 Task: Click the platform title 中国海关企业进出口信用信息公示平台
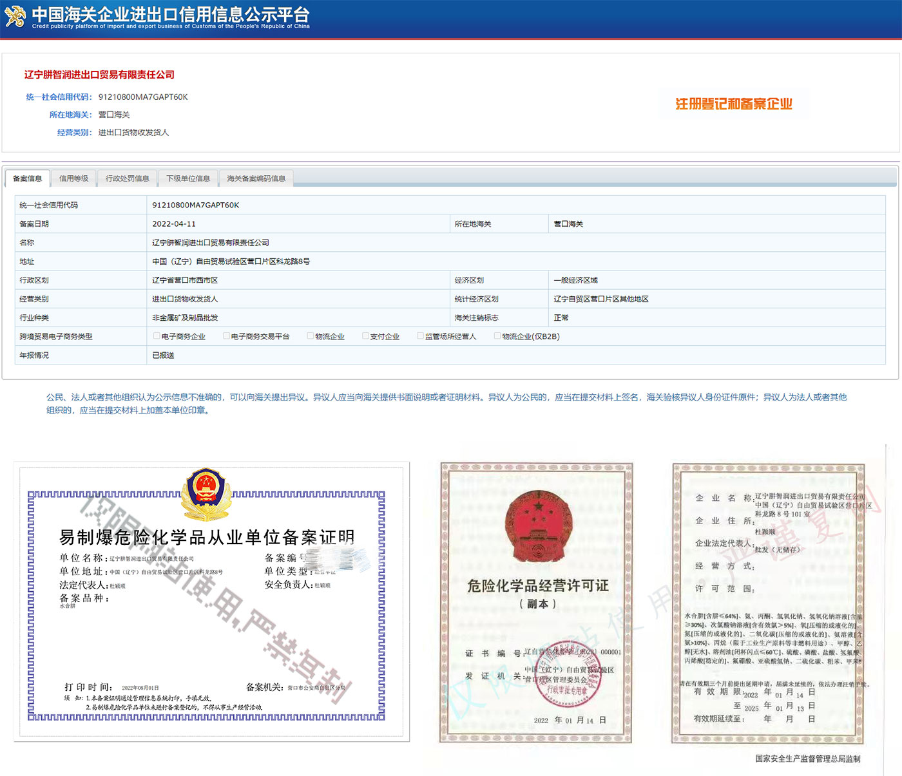point(171,14)
